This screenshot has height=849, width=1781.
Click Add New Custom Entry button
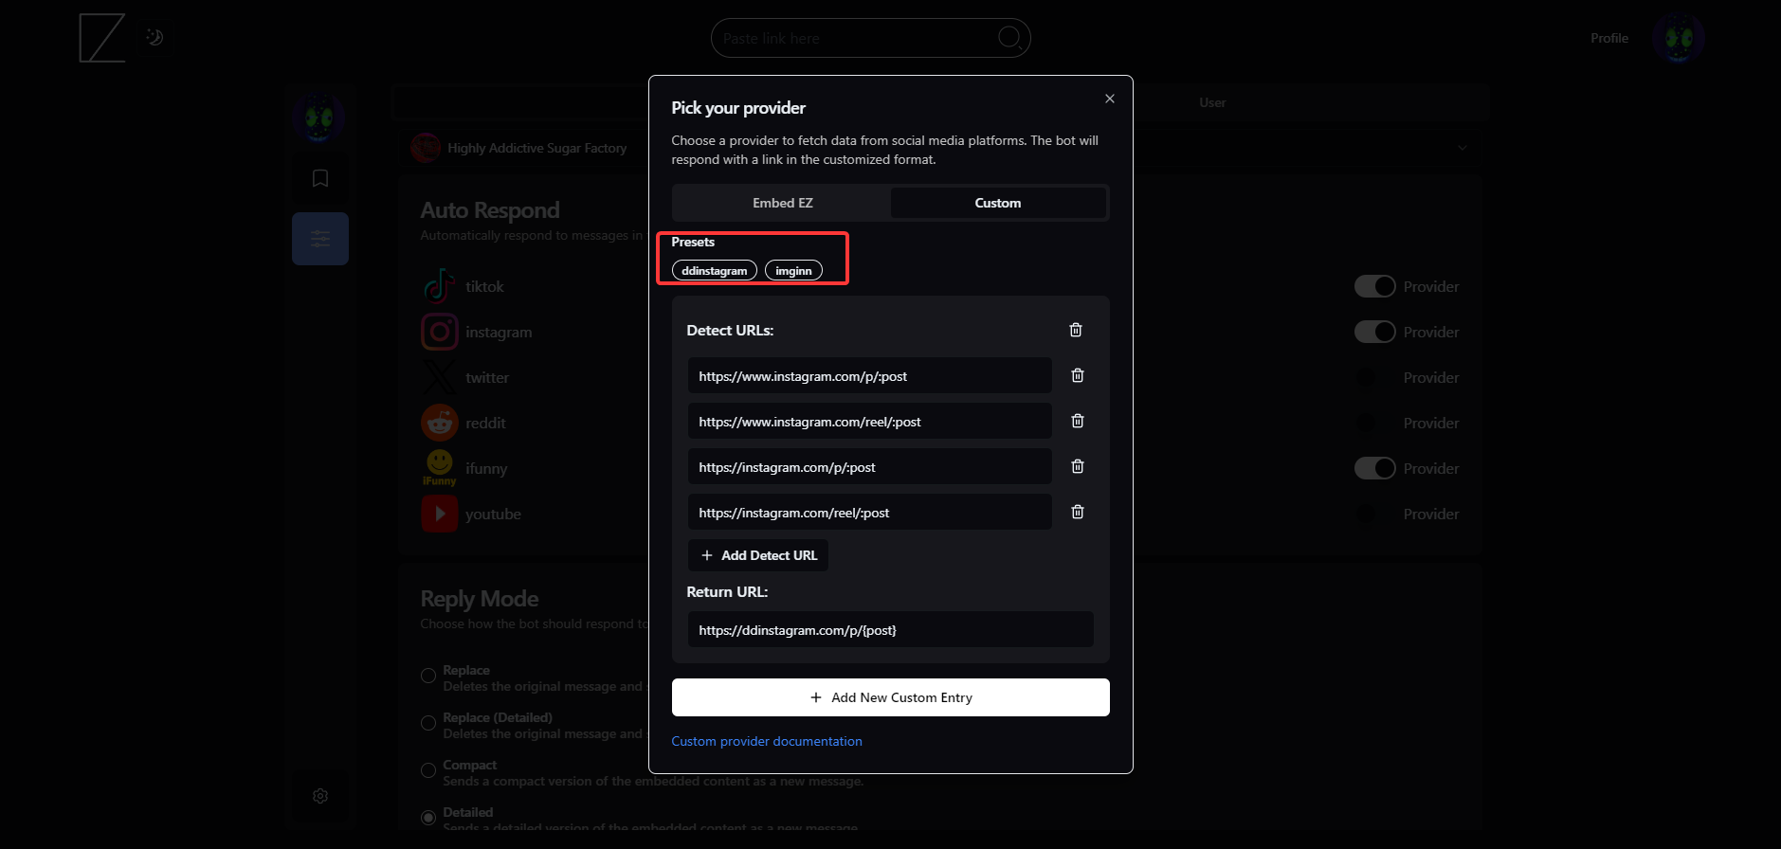(x=890, y=697)
